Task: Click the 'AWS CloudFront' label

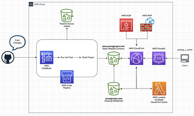Action: pos(136,49)
